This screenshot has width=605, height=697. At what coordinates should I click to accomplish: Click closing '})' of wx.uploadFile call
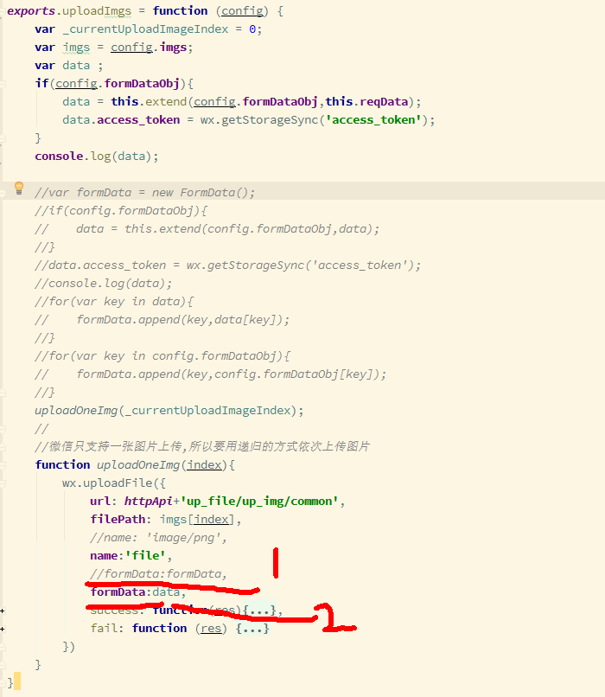pos(69,647)
